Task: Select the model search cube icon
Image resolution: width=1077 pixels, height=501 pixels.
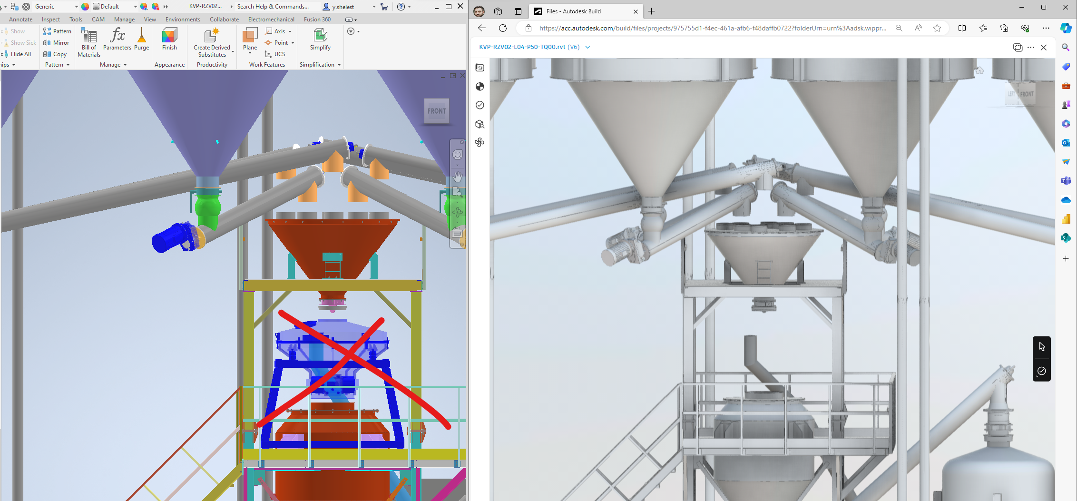Action: 480,124
